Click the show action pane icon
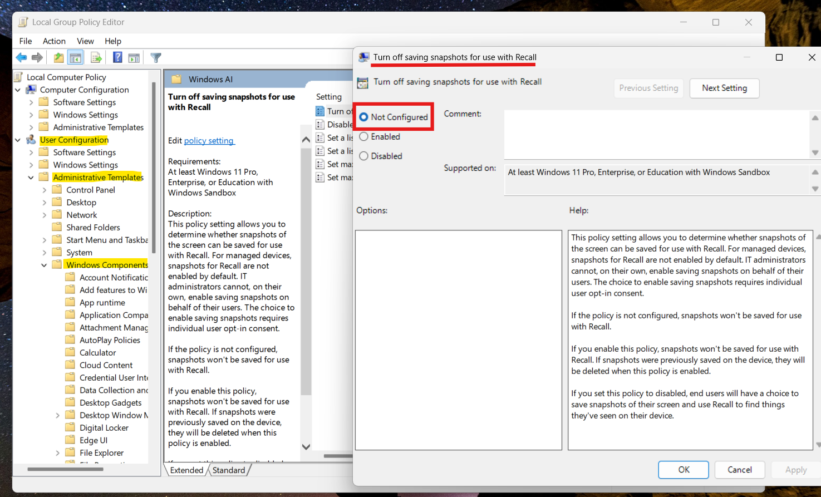The image size is (821, 497). coord(134,57)
